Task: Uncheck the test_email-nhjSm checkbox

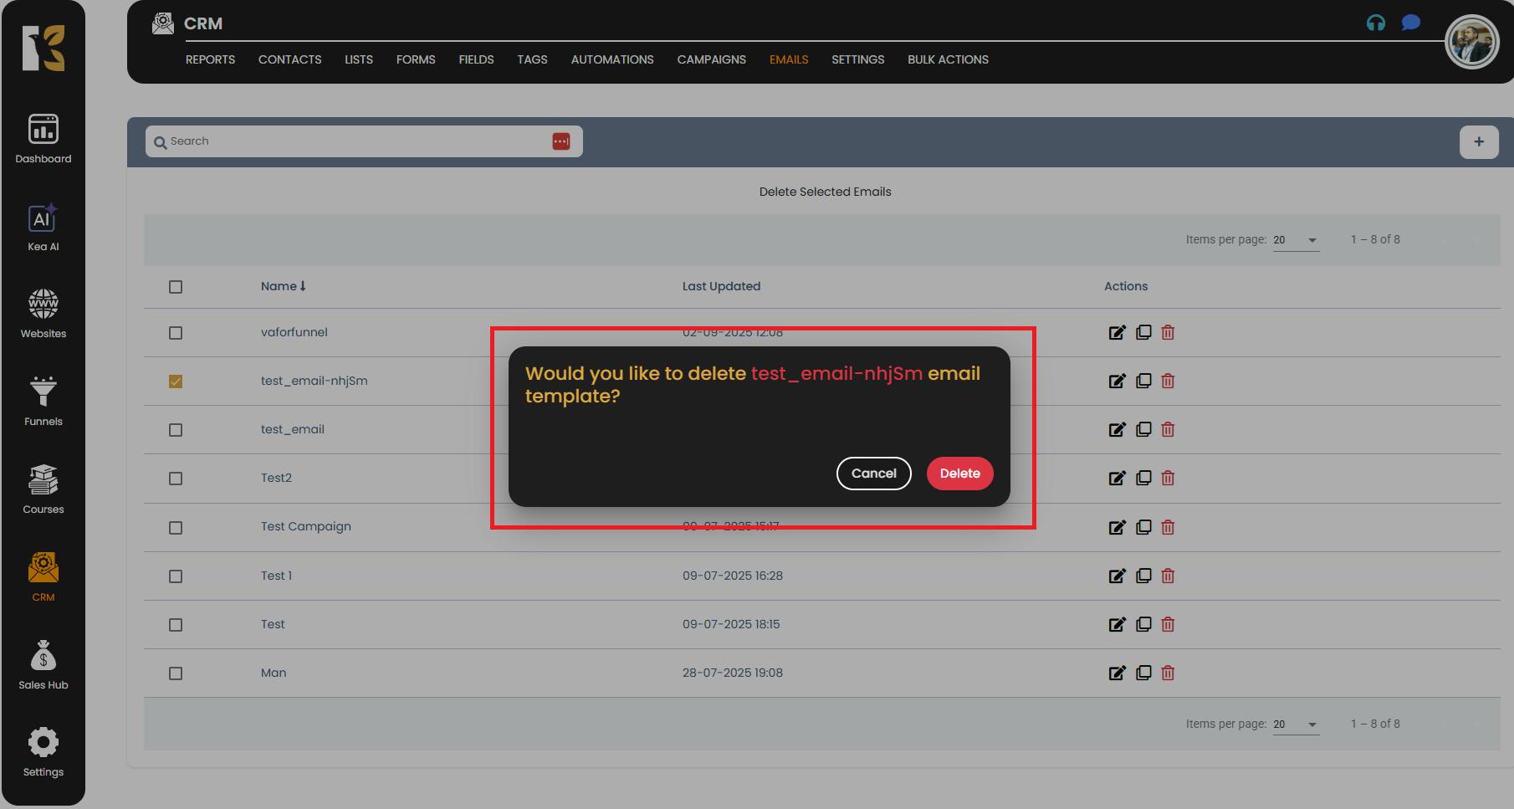Action: (176, 381)
